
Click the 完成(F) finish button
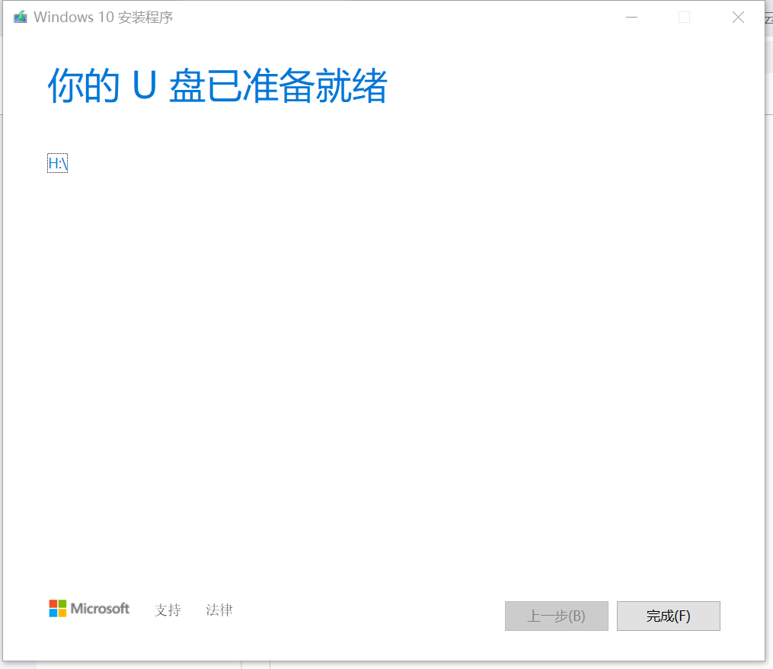click(669, 616)
